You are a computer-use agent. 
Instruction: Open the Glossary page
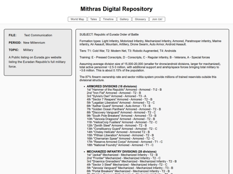click(x=140, y=19)
